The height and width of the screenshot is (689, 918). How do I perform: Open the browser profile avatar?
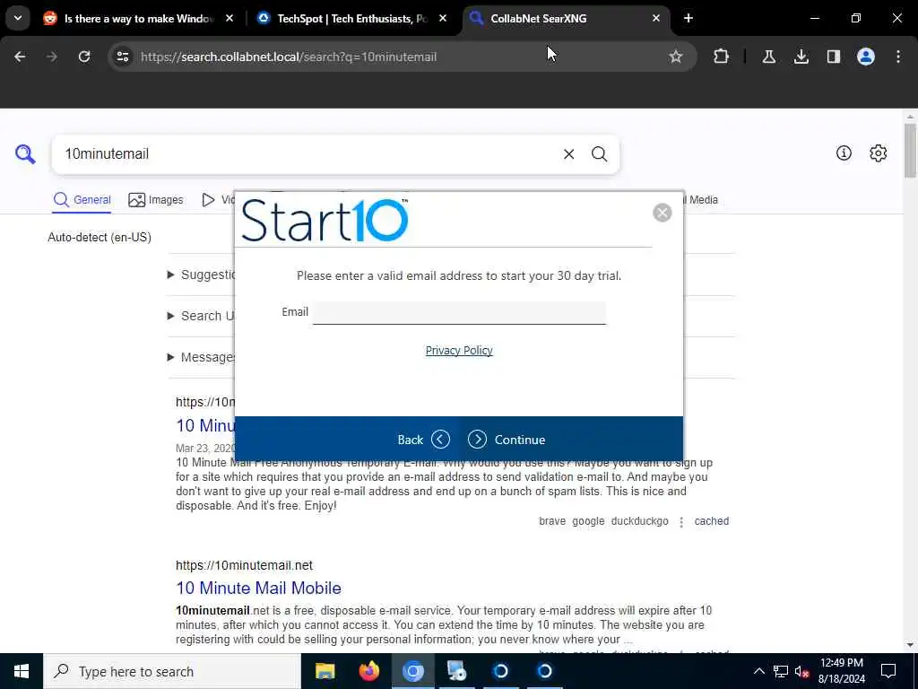(x=866, y=57)
